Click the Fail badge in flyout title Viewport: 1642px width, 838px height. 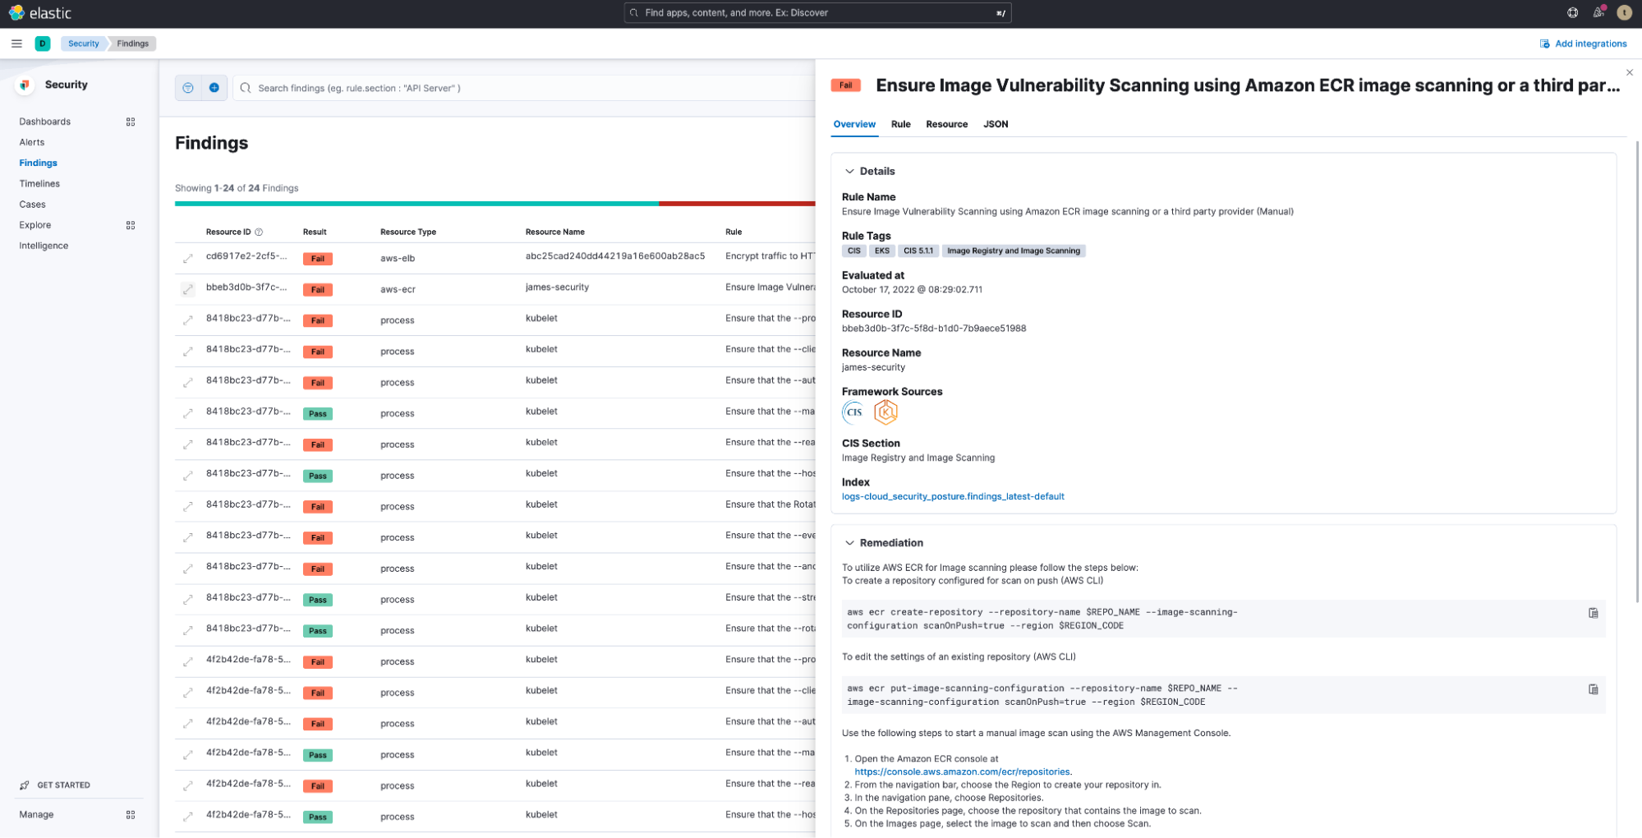pyautogui.click(x=845, y=85)
